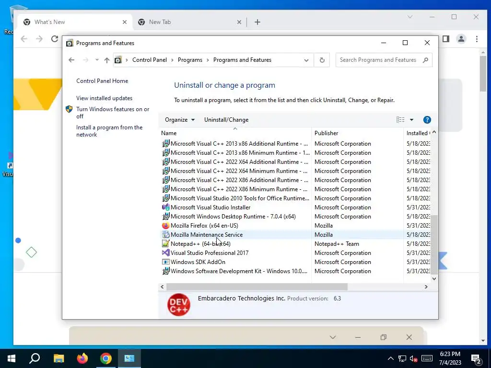Open Chrome's tab search dropdown

(409, 17)
